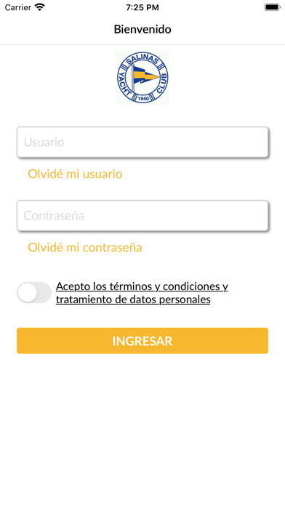Click the yellow and blue pennant flag
The image size is (285, 506).
pyautogui.click(x=147, y=76)
